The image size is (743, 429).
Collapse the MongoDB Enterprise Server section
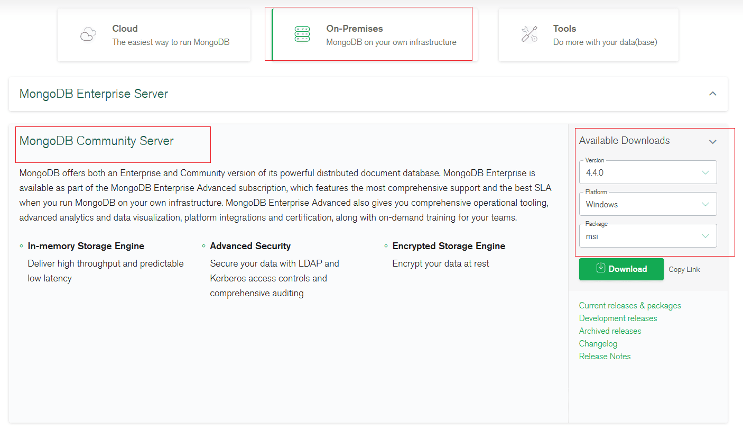pyautogui.click(x=712, y=94)
